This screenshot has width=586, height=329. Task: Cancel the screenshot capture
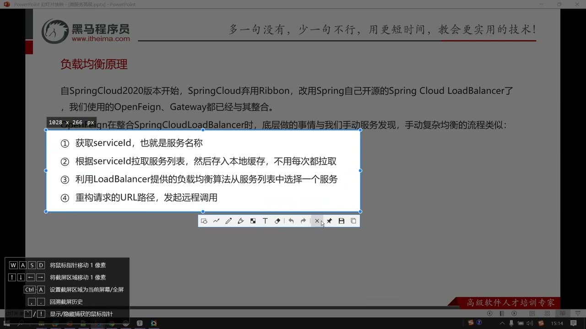click(317, 221)
